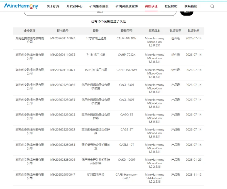This screenshot has width=227, height=189.
Task: Click company name in CAHP-1071KN row
Action: pyautogui.click(x=30, y=40)
